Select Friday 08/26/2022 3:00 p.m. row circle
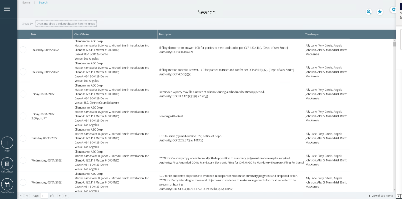The height and width of the screenshot is (199, 402). click(x=23, y=116)
